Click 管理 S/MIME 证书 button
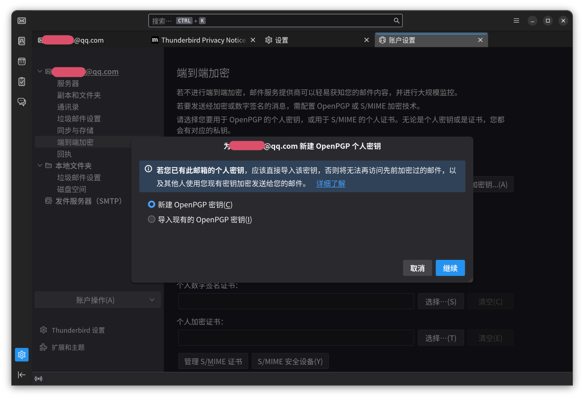The image size is (584, 398). 213,361
